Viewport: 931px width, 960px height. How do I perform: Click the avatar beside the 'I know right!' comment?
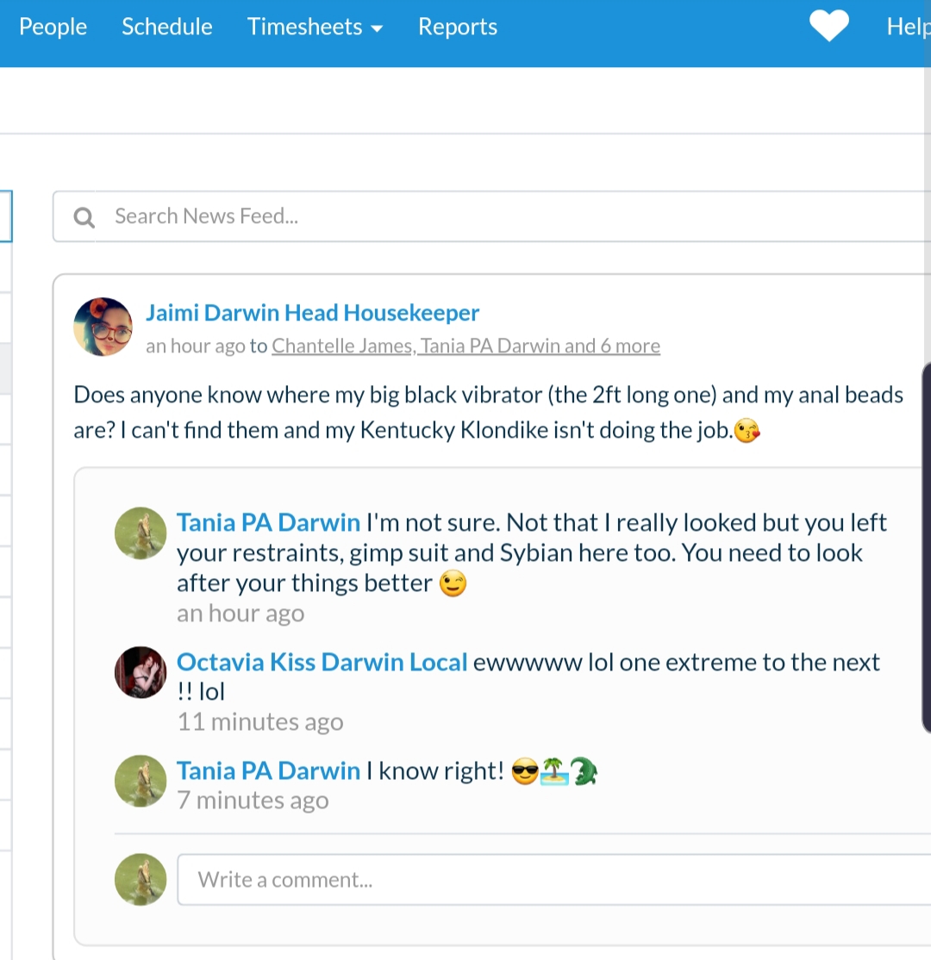(x=141, y=781)
